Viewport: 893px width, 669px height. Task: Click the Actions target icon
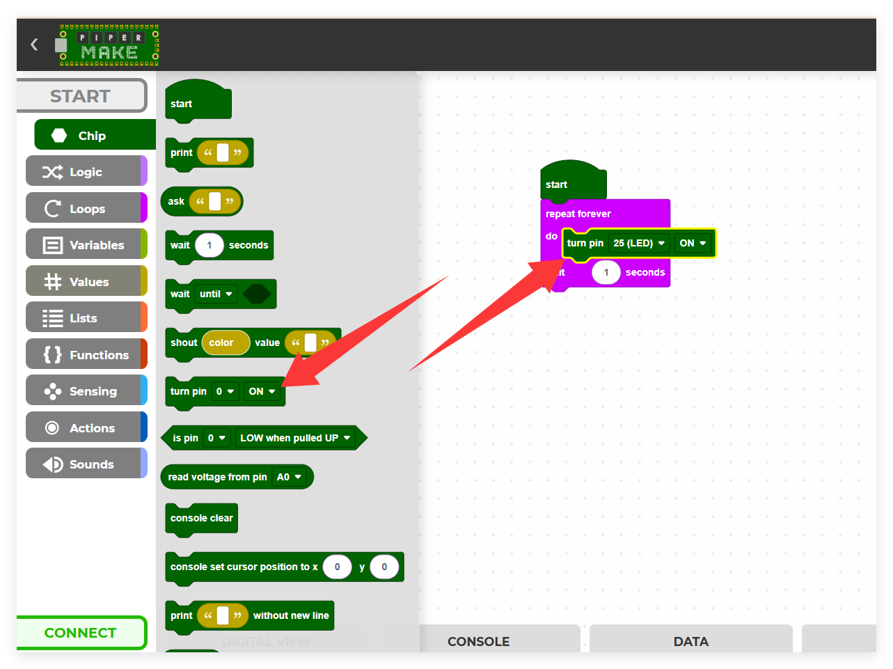[52, 427]
